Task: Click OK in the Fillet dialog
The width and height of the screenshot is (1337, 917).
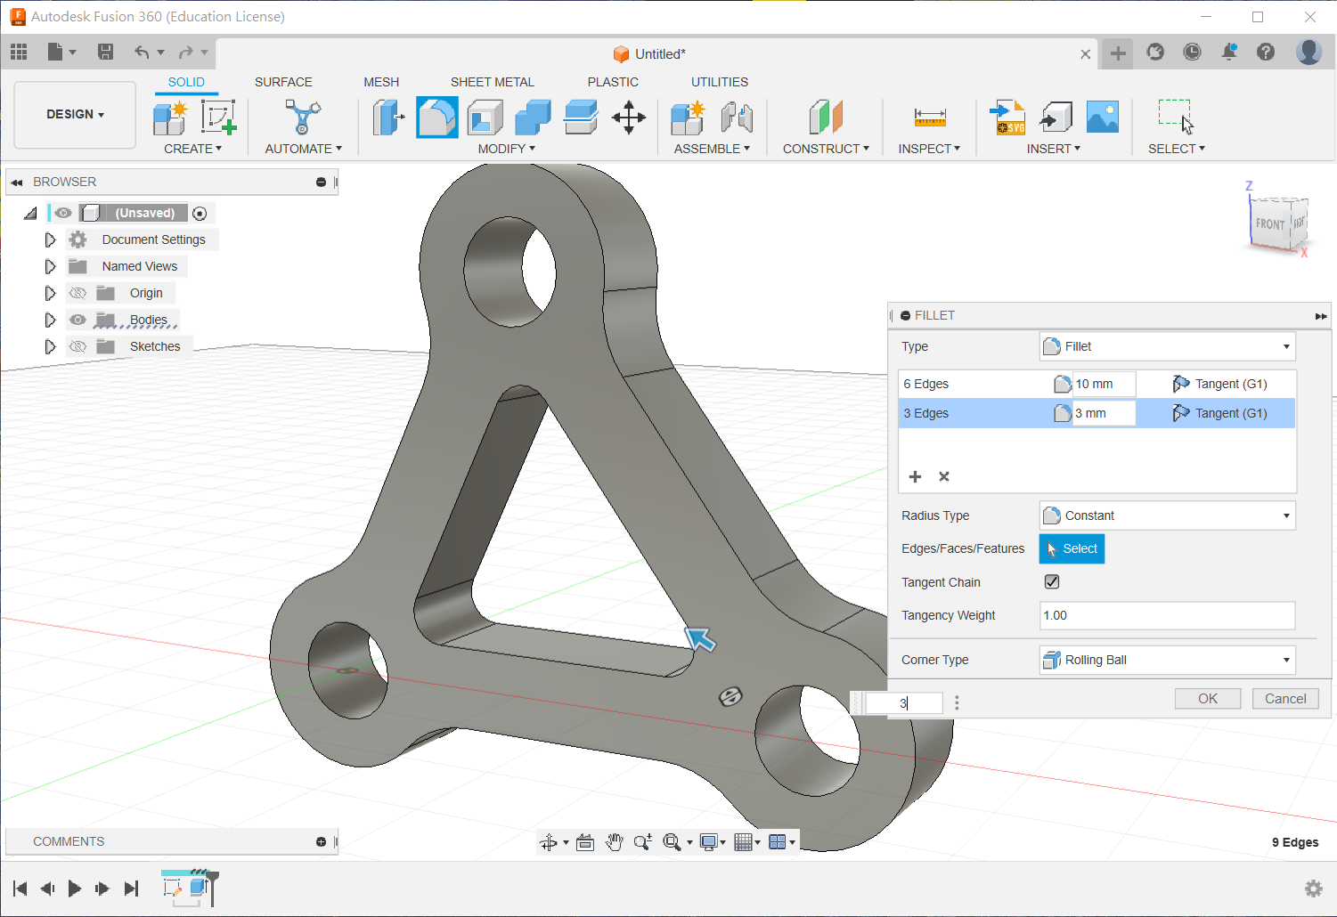Action: 1207,699
